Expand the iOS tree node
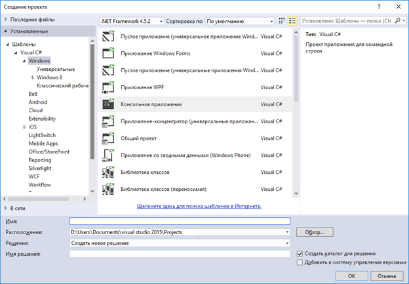This screenshot has width=409, height=284. coord(24,127)
